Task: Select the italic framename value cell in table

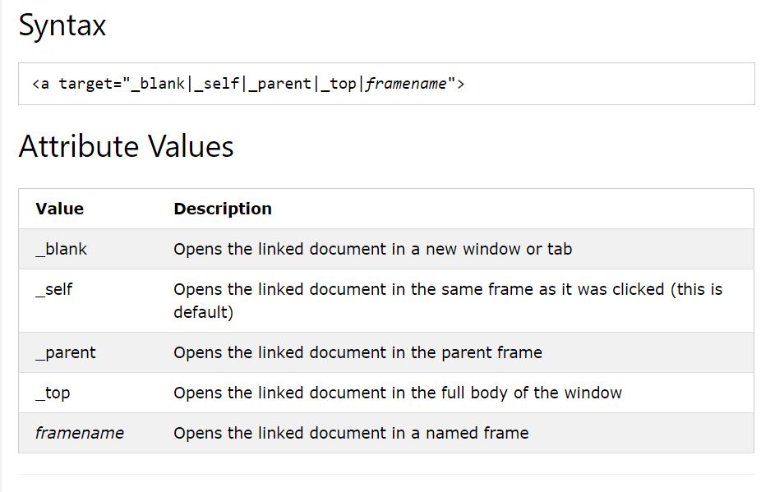Action: [79, 433]
